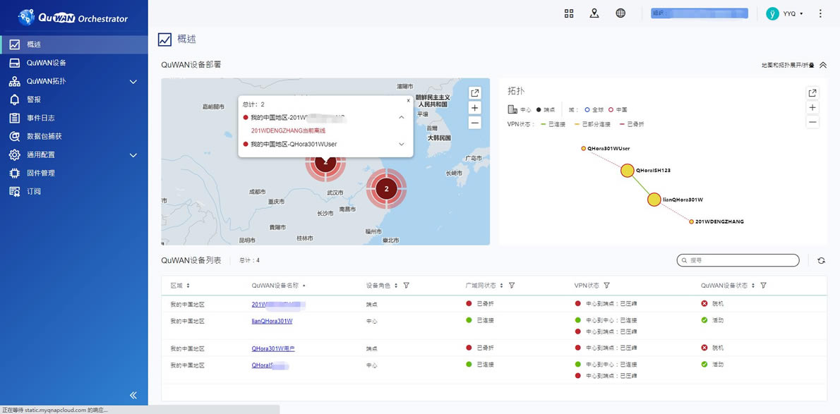This screenshot has width=840, height=414.
Task: Toggle the 中国 domain in topology legend
Action: tap(618, 110)
